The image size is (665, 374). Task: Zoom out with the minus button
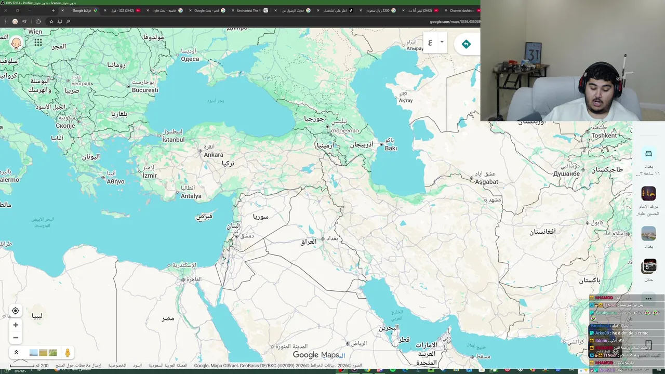pos(16,338)
